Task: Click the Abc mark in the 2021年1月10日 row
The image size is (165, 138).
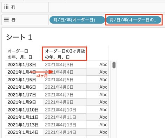Action: (x=103, y=109)
